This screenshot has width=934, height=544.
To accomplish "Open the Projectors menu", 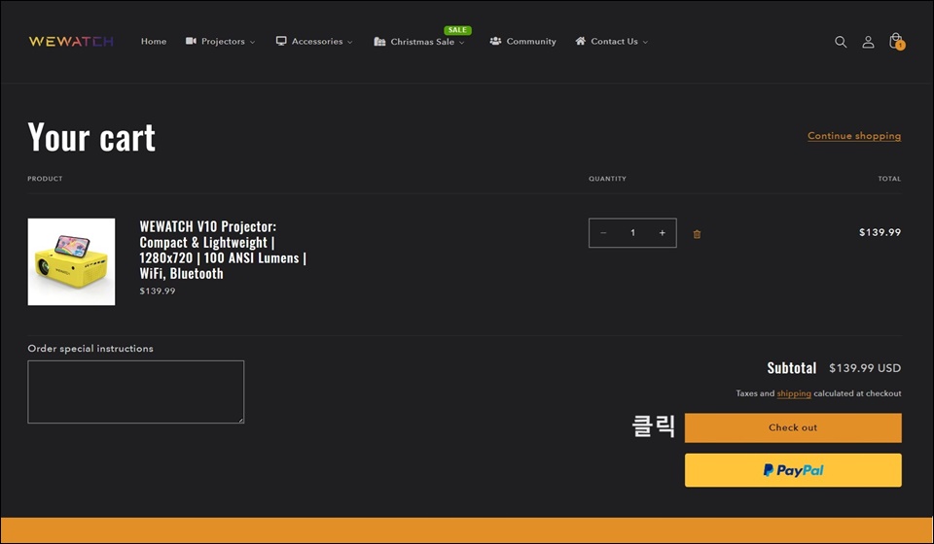I will pyautogui.click(x=221, y=41).
